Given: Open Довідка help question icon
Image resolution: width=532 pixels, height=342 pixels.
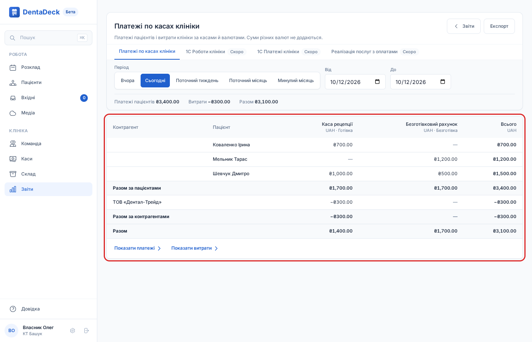Looking at the screenshot, I should tap(13, 309).
